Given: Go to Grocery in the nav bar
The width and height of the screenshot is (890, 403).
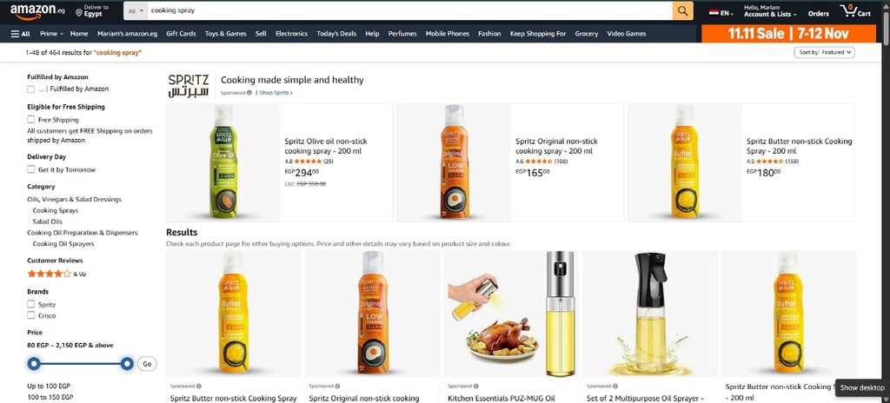Looking at the screenshot, I should coord(587,34).
